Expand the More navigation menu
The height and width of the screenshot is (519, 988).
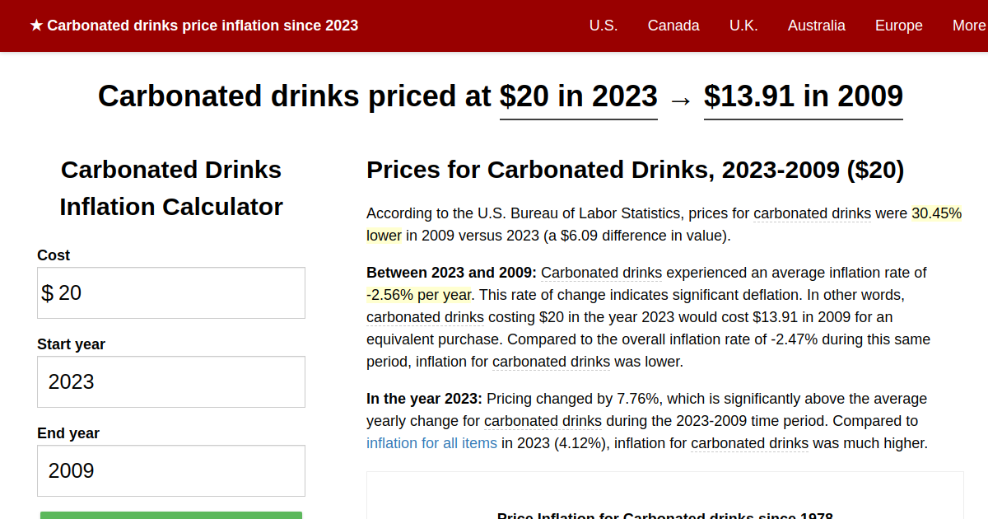pyautogui.click(x=968, y=26)
